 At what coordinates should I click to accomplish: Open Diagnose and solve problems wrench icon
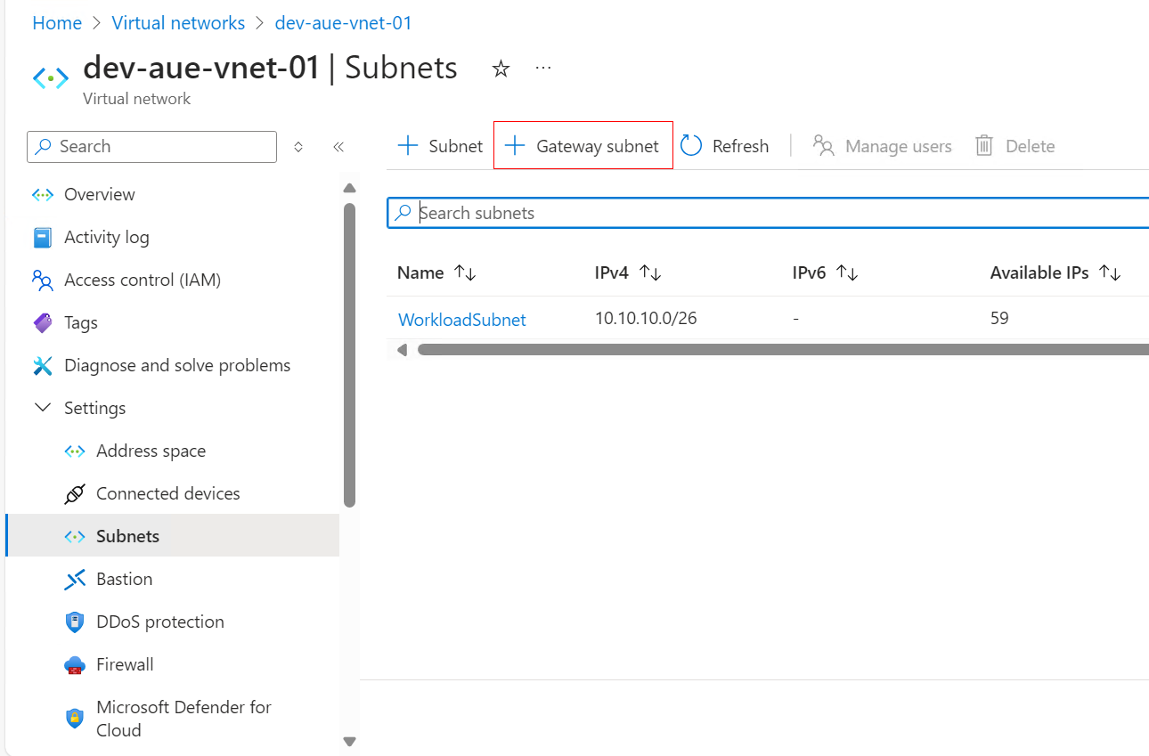(x=42, y=365)
